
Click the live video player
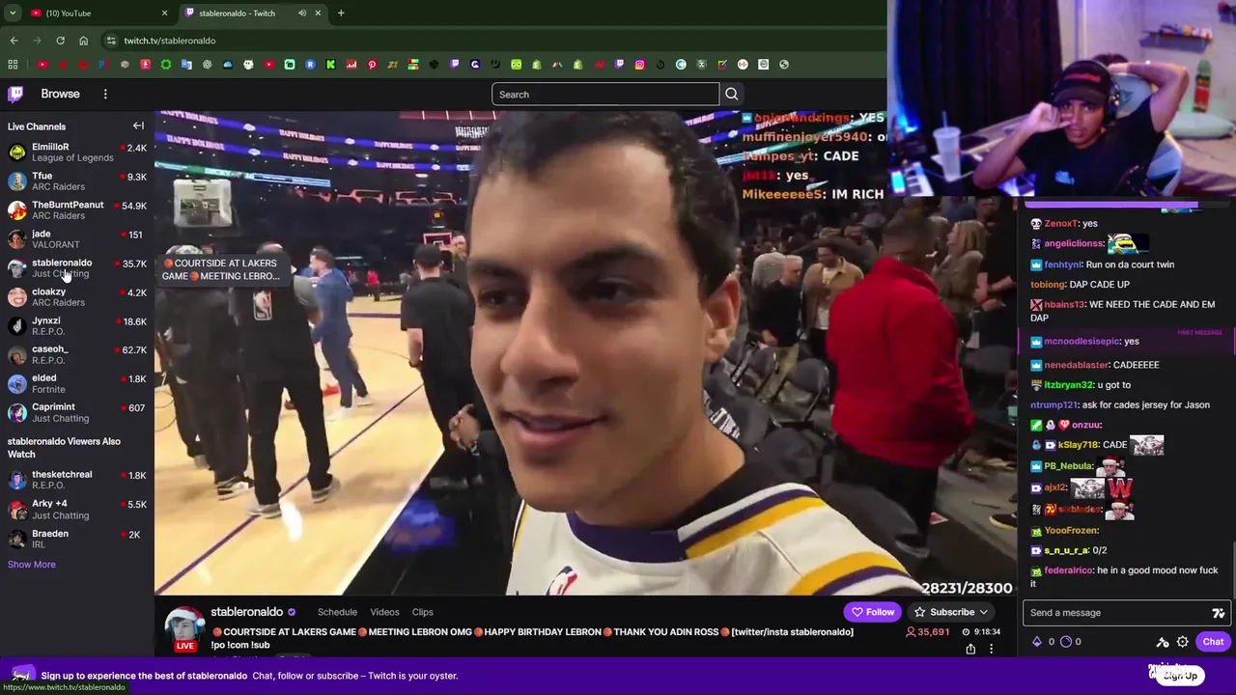pos(586,352)
